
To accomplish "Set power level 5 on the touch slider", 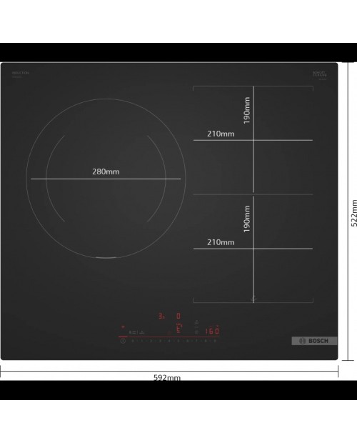I will tap(178, 341).
